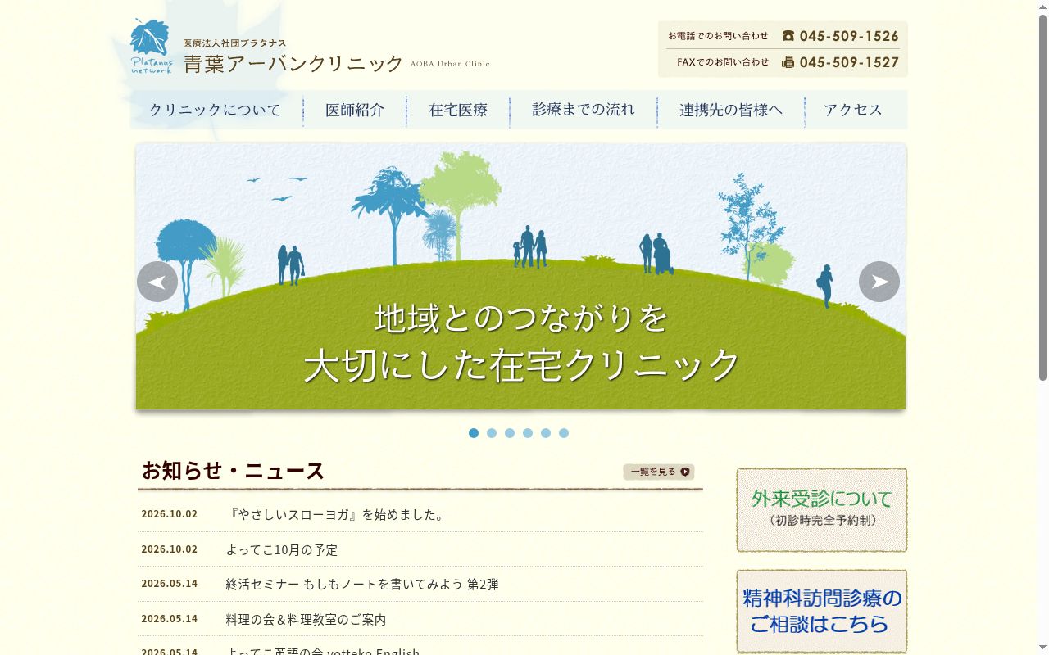Open the 料理の会＆料理教室のご案内 news item
1049x655 pixels.
click(x=307, y=619)
